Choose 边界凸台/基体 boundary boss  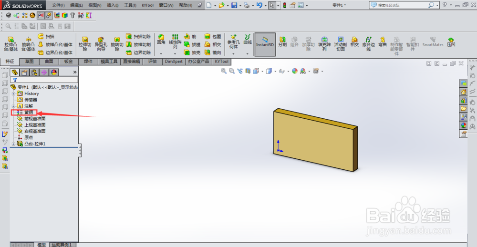[55, 52]
